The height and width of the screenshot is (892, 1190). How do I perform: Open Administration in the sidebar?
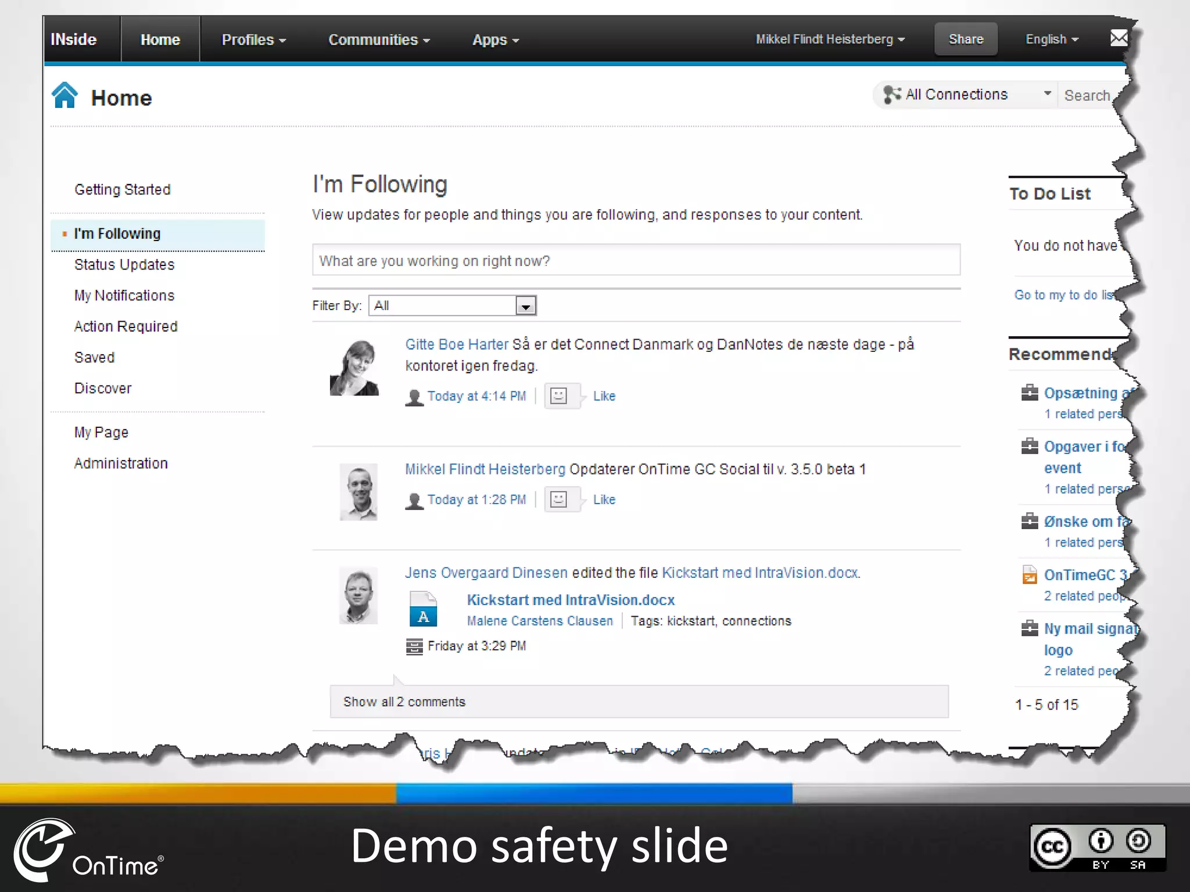[x=121, y=463]
